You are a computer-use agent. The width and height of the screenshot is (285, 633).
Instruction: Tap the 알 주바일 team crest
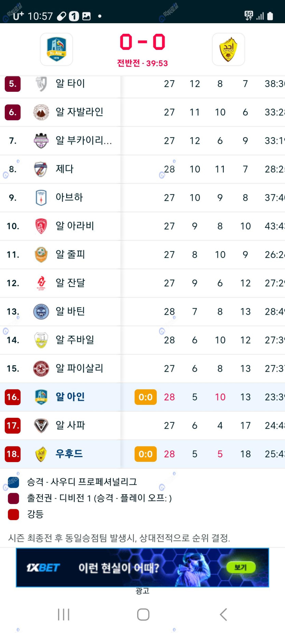41,340
